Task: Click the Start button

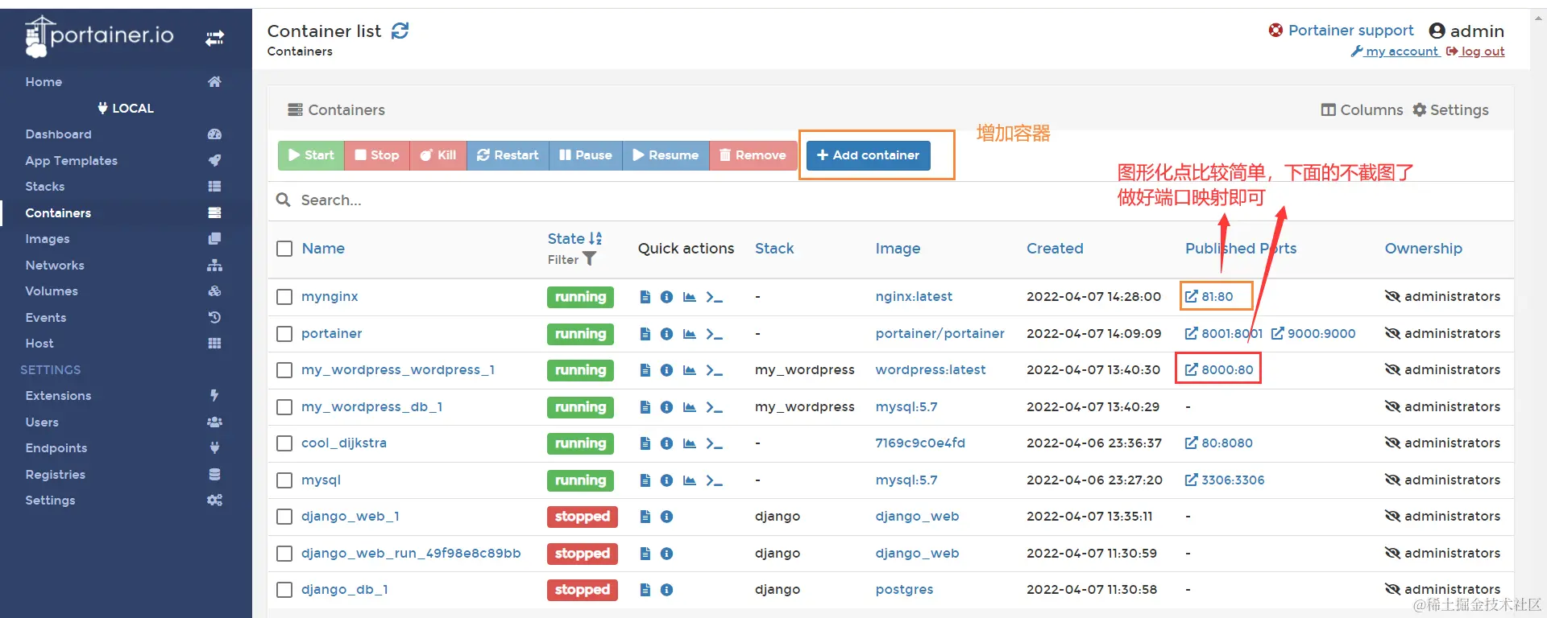Action: [311, 155]
